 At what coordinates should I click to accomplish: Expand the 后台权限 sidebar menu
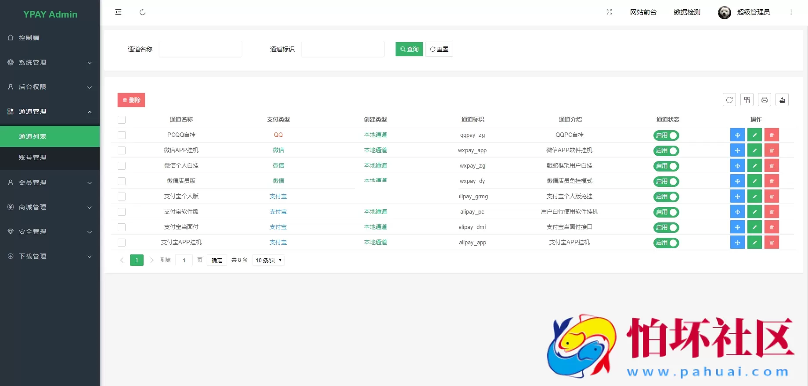pyautogui.click(x=50, y=87)
